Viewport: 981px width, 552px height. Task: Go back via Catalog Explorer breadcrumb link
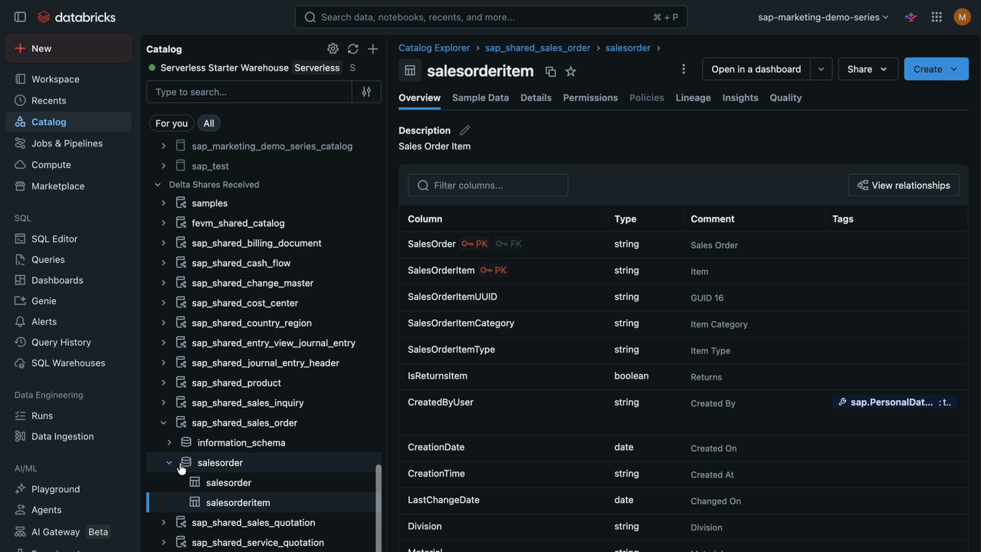[x=434, y=48]
